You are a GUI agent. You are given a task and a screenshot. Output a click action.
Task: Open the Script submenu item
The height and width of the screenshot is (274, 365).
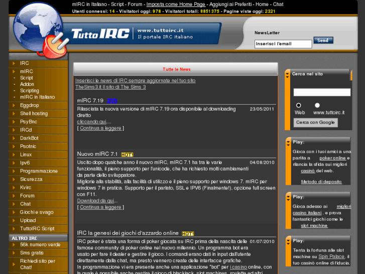coord(27,78)
